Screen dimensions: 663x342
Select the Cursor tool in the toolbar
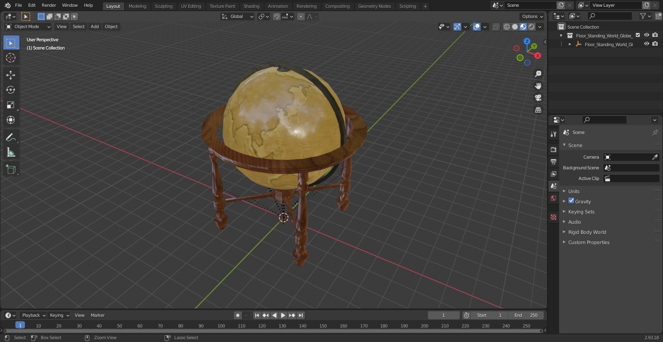point(11,58)
